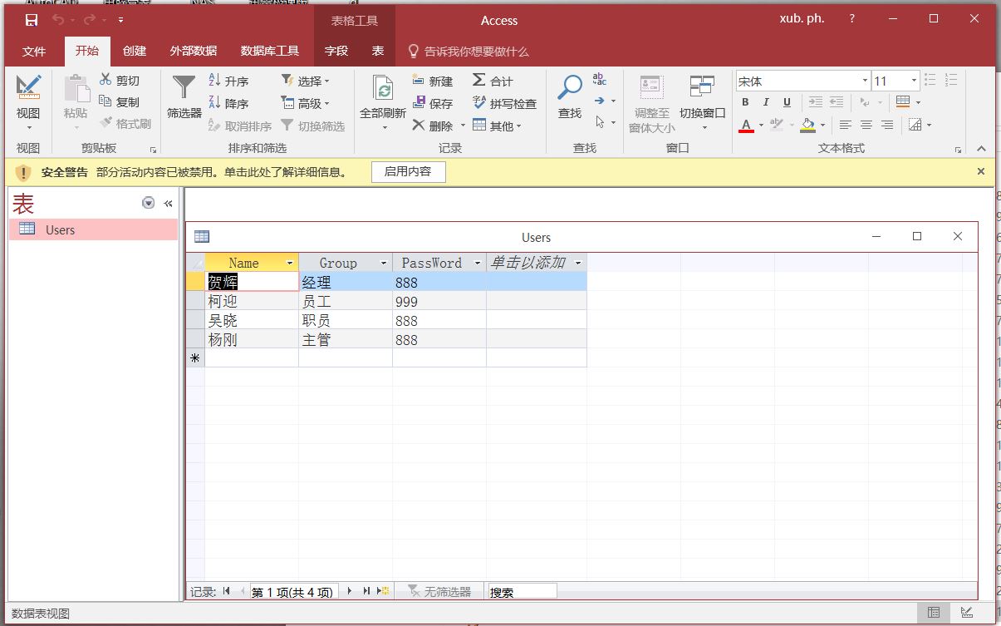Screen dimensions: 1001x626
Task: Click the background fill color bucket
Action: pos(808,125)
